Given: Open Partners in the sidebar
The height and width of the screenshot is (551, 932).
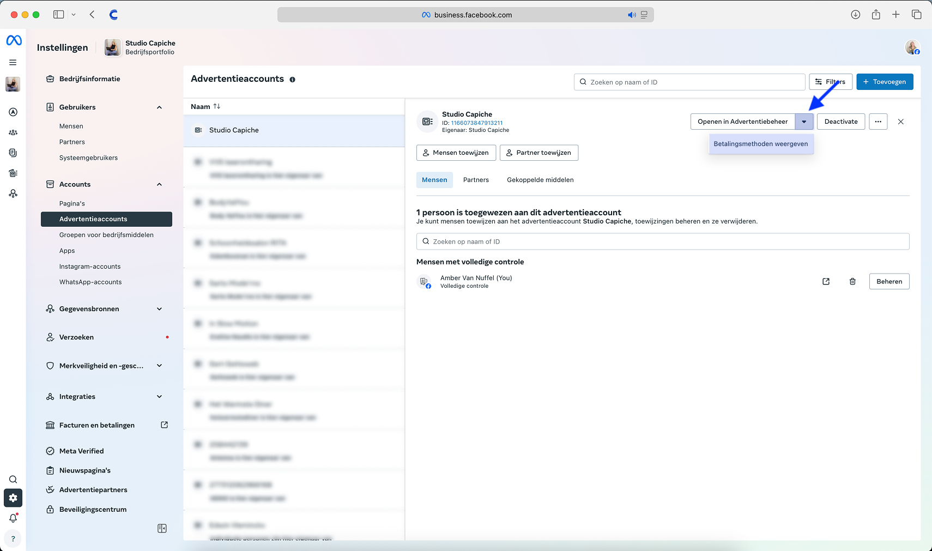Looking at the screenshot, I should [72, 142].
